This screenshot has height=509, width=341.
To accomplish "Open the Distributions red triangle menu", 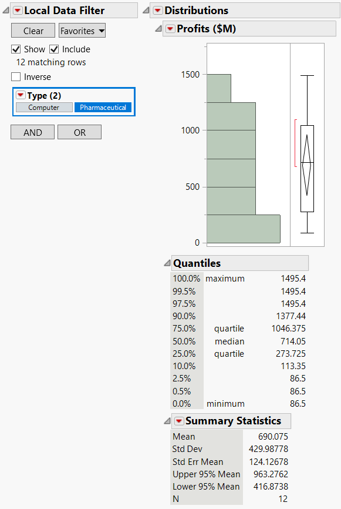I will coord(158,10).
